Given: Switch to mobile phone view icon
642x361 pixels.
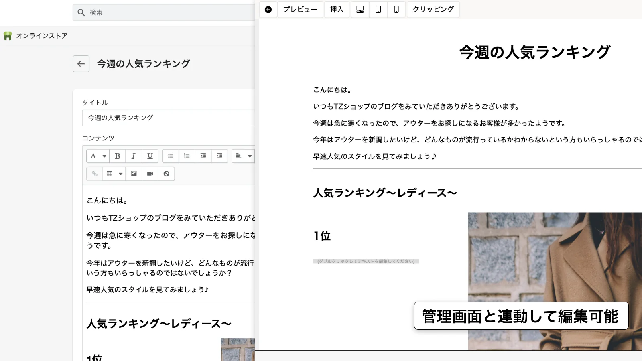Looking at the screenshot, I should point(396,10).
